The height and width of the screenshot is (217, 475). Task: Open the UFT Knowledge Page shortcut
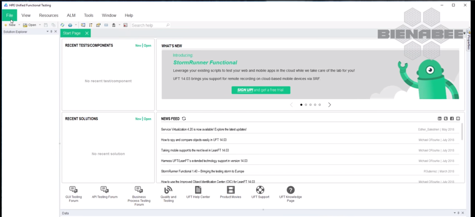pos(290,194)
